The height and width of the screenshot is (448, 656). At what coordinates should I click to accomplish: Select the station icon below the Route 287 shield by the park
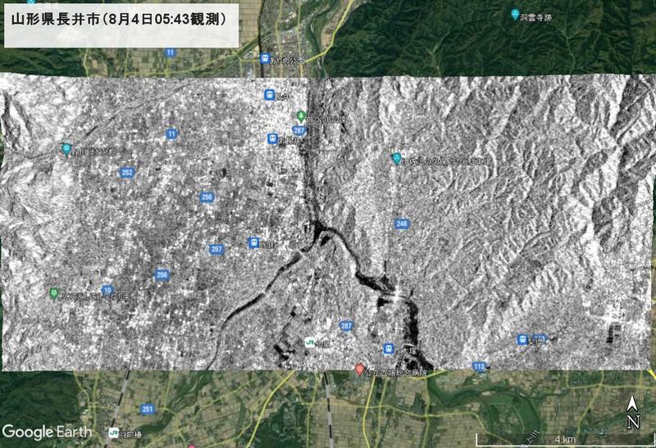(273, 138)
